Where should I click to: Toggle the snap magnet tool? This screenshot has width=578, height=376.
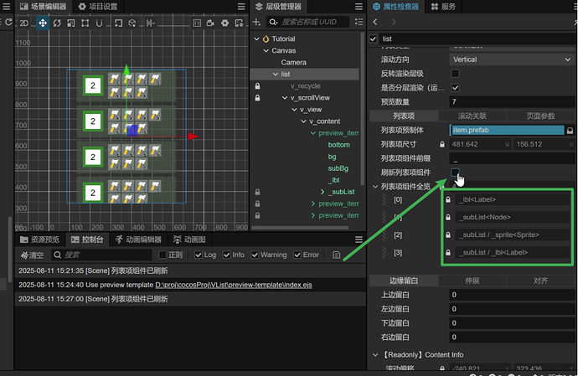click(x=99, y=23)
